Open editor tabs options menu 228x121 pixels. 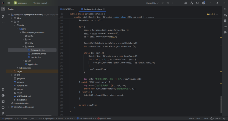point(219,9)
